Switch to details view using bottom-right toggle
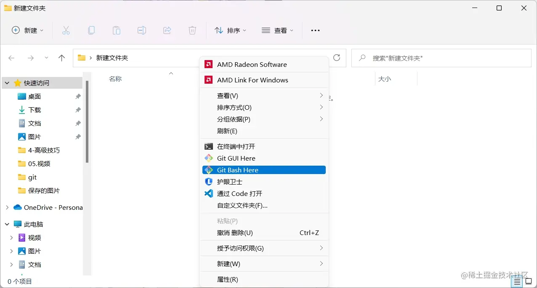This screenshot has height=288, width=537. [x=517, y=281]
